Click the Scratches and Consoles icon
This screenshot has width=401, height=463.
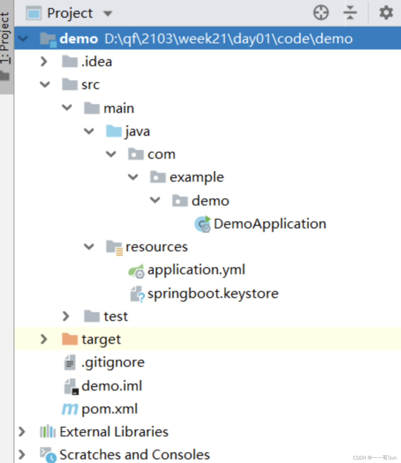click(48, 455)
